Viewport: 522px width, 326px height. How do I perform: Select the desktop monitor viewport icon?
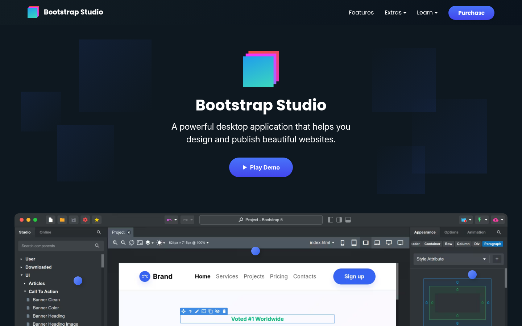(x=389, y=243)
